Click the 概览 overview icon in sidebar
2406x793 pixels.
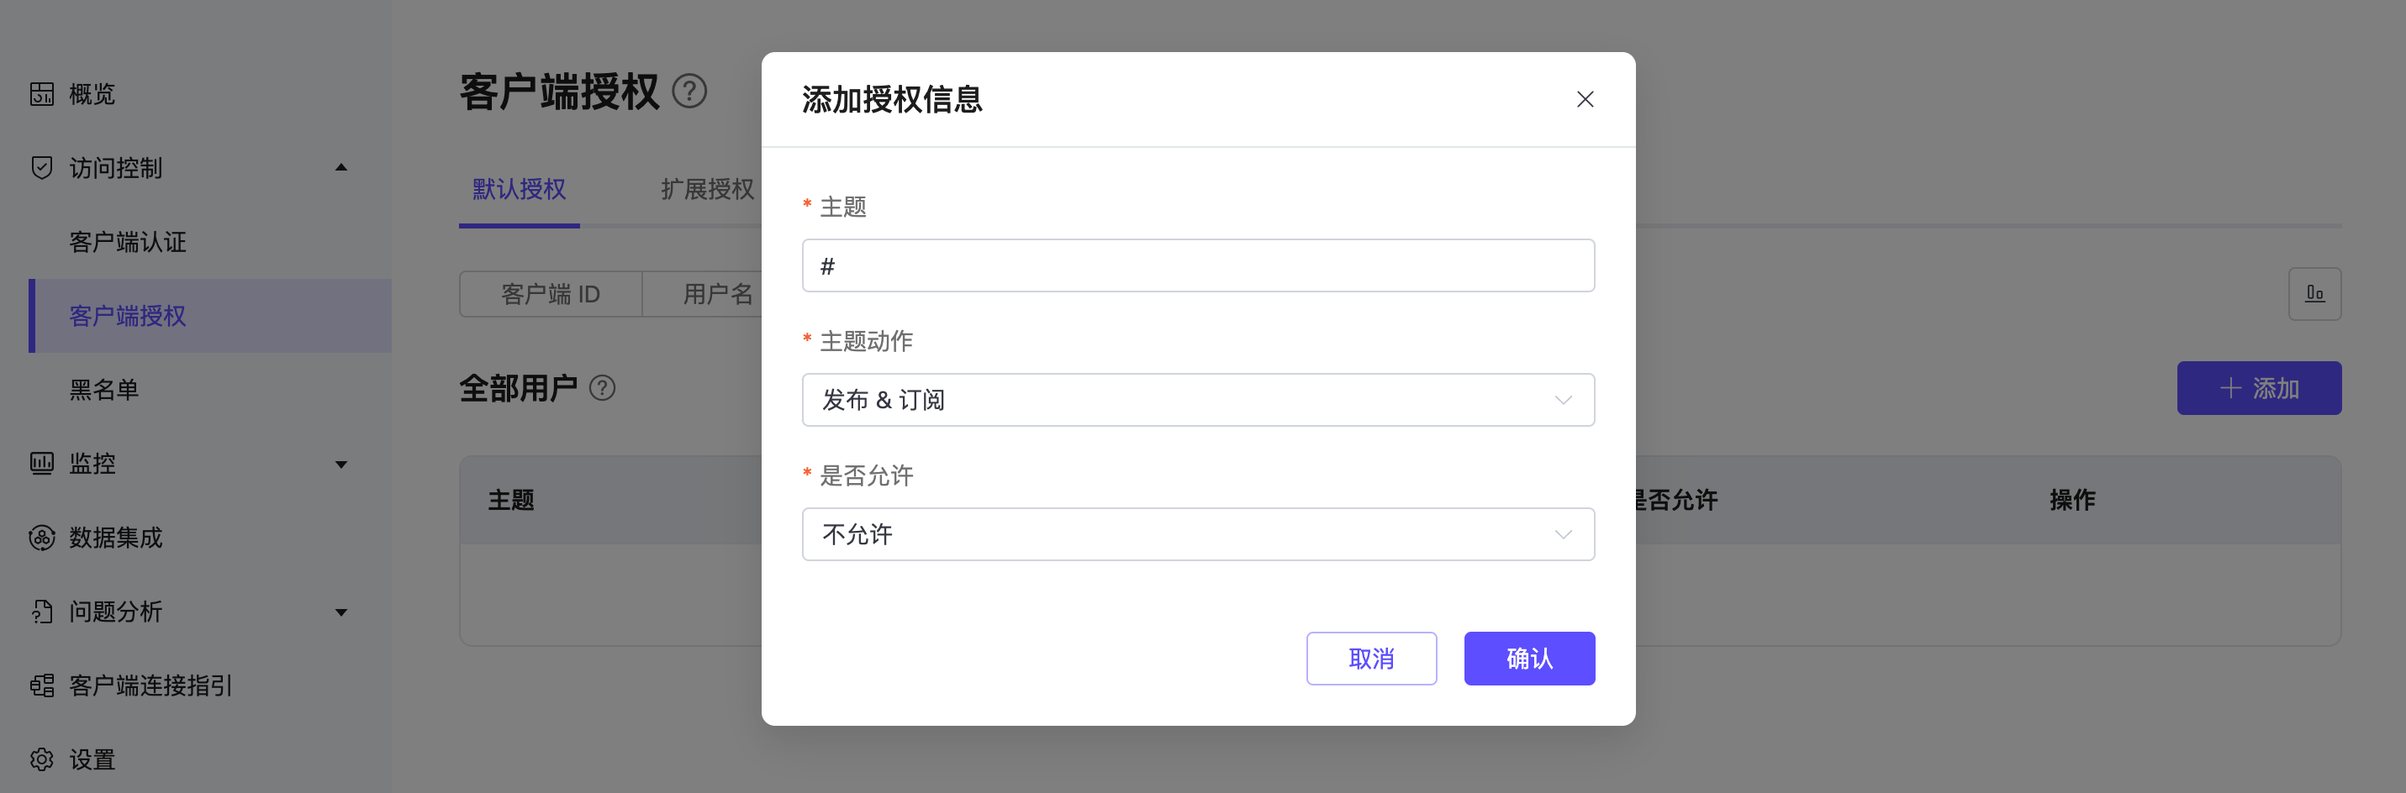point(42,94)
